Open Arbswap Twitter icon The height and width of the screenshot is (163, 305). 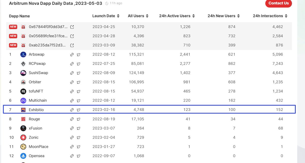pos(79,55)
